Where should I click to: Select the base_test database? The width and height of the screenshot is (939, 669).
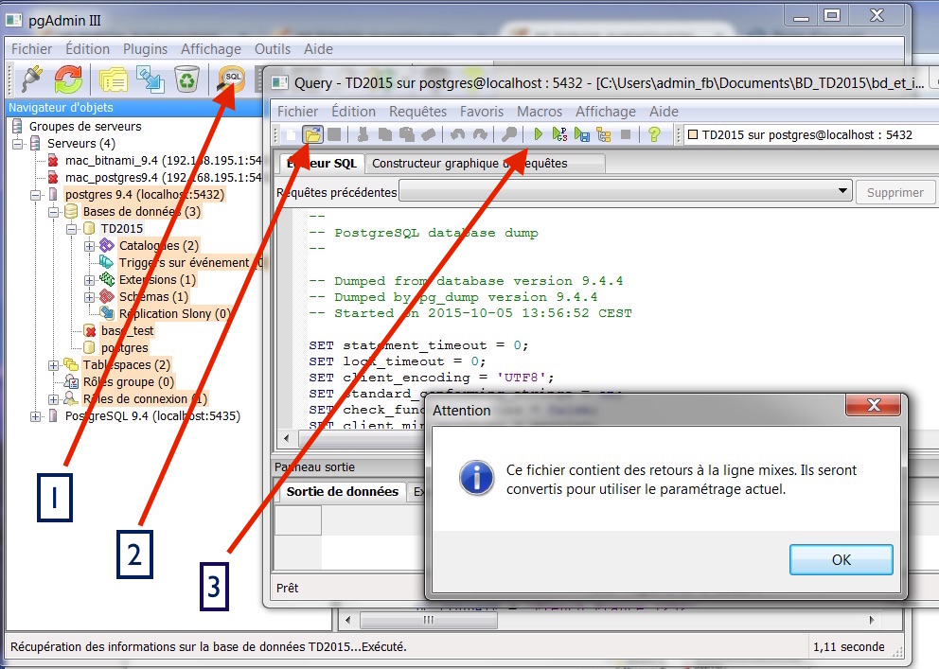point(127,331)
